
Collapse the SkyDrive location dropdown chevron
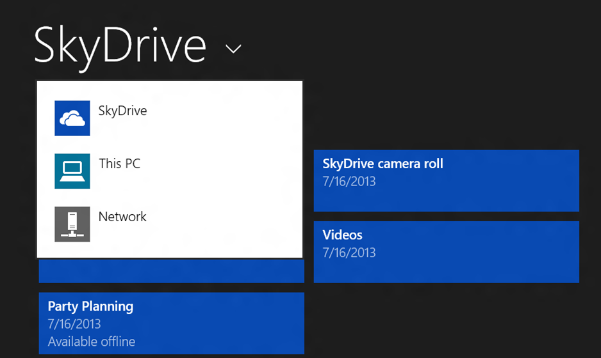pos(233,49)
